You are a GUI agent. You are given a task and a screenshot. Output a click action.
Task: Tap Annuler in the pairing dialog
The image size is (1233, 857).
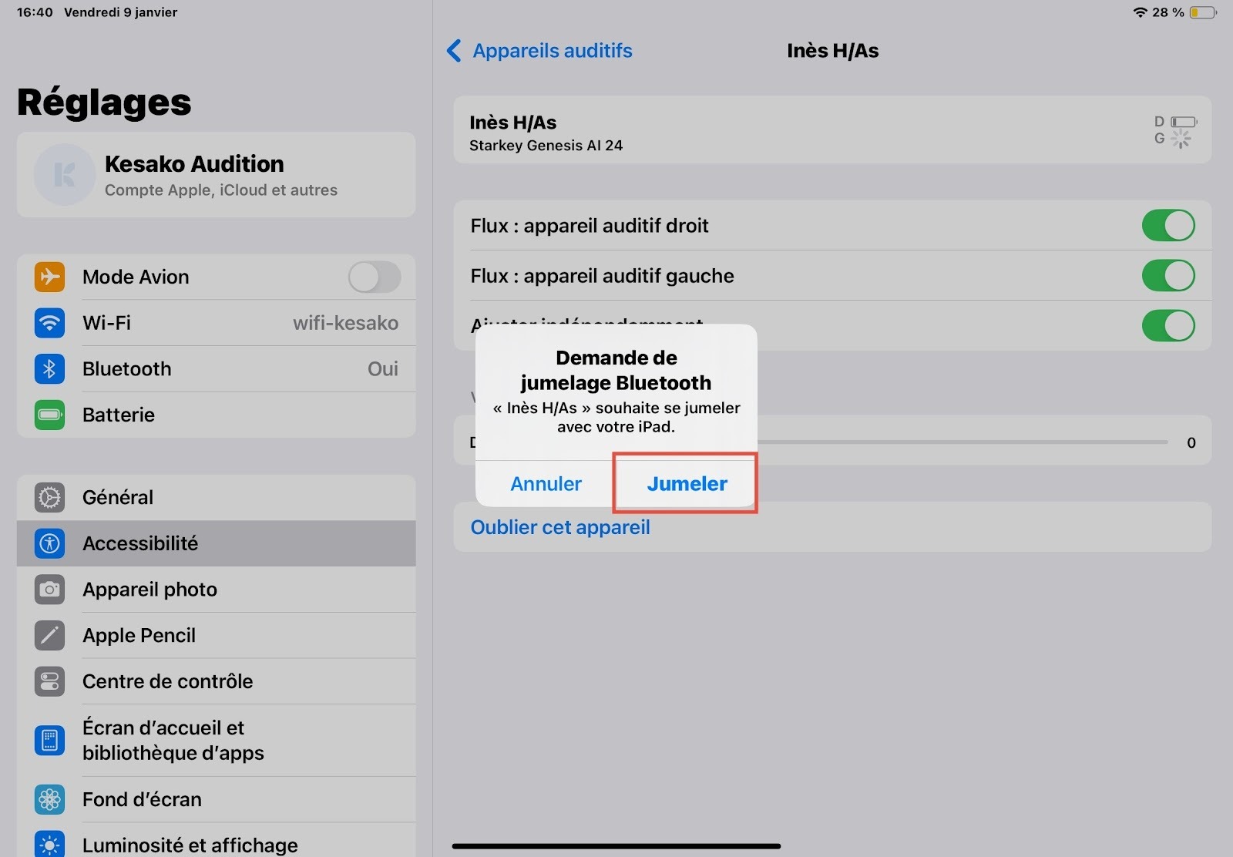pyautogui.click(x=546, y=484)
